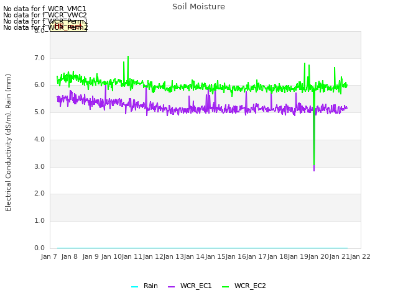Toggle the WCR_EC1 series via its legend label
The height and width of the screenshot is (298, 398).
[196, 286]
